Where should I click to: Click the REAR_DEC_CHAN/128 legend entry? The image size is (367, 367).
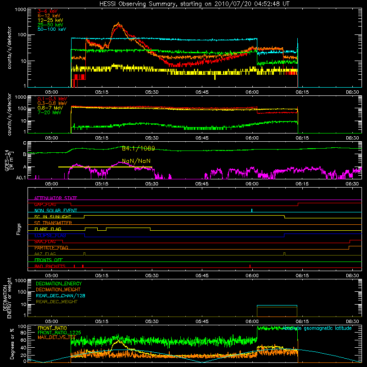(x=61, y=295)
